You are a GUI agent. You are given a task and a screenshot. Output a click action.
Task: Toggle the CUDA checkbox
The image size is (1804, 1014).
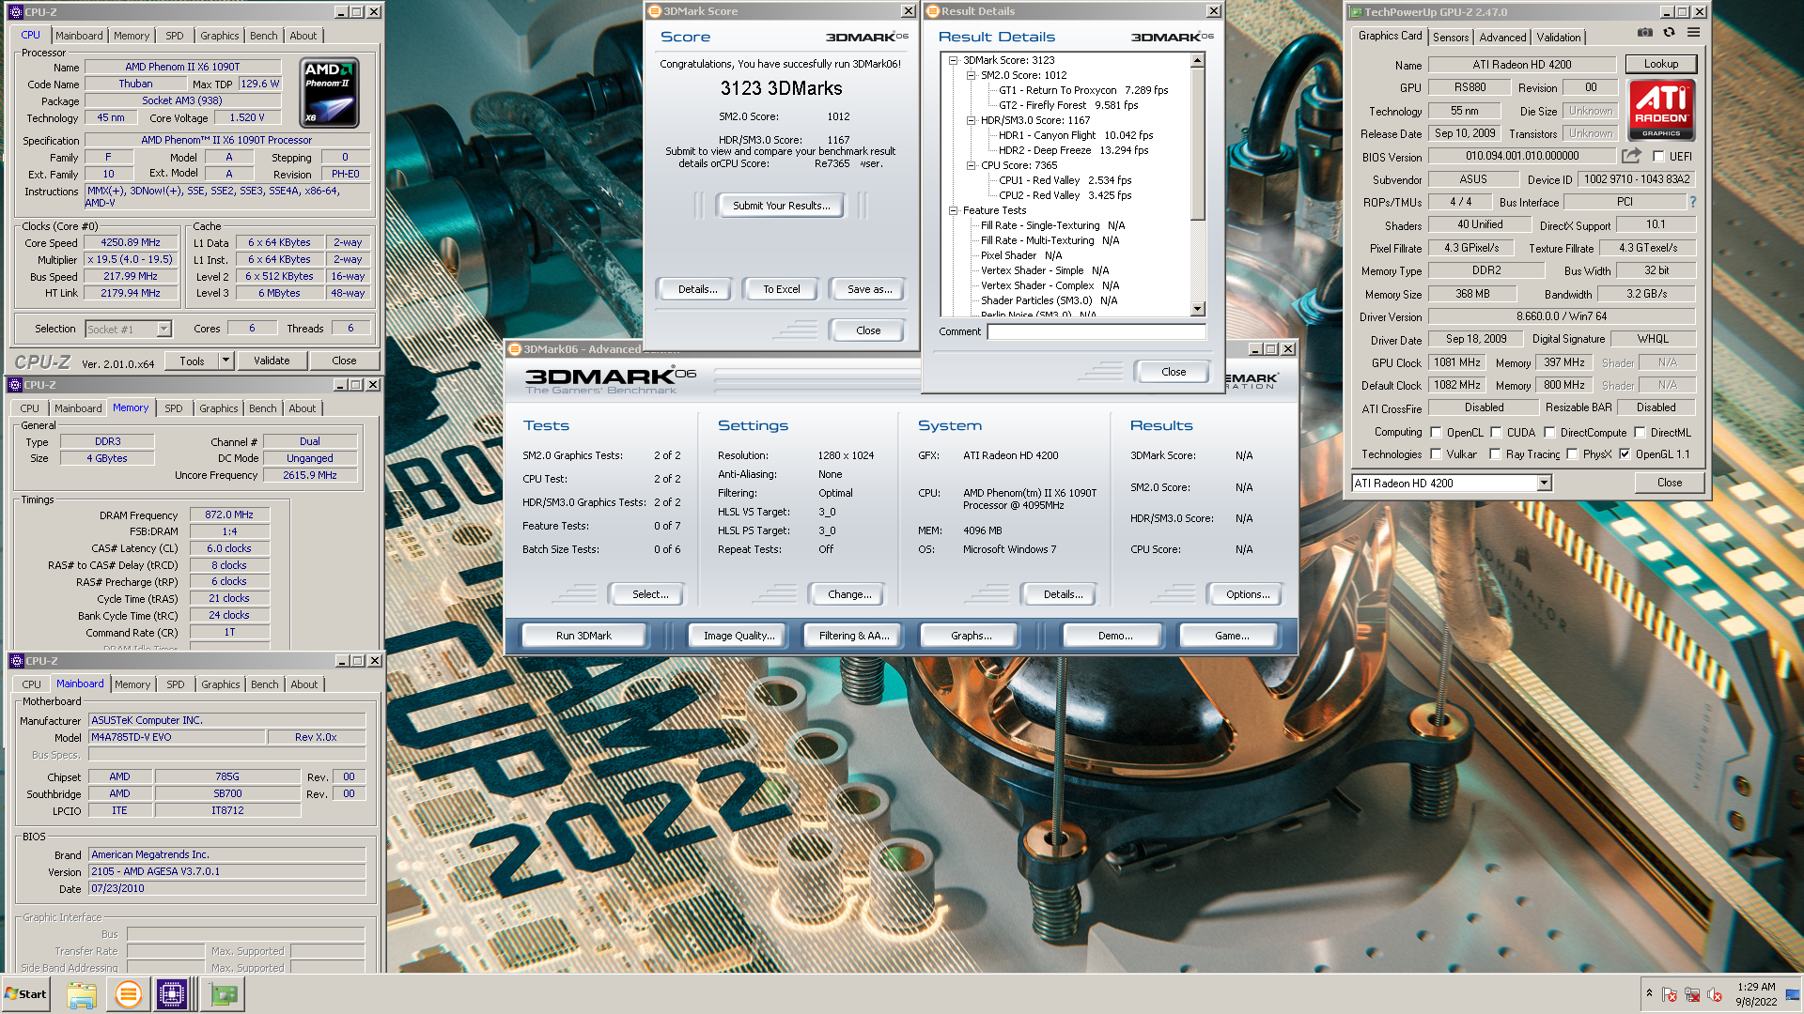coord(1496,433)
